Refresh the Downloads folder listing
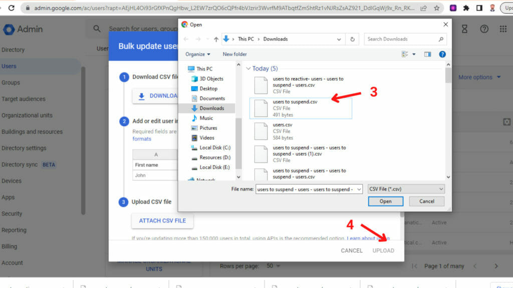Viewport: 513px width, 288px height. pos(352,39)
